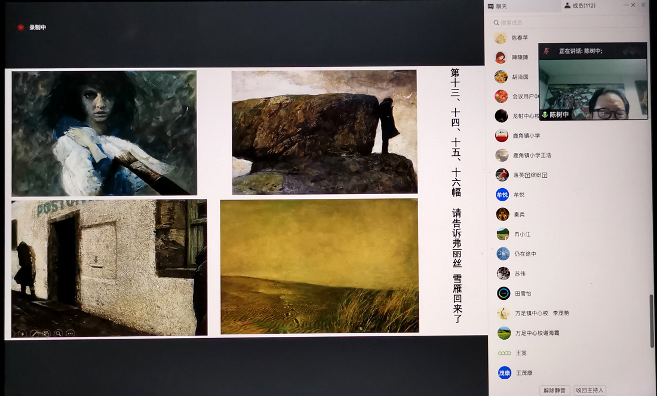Viewport: 657px width, 396px height.
Task: Open the hamburger menu at panel's top right
Action: [643, 5]
